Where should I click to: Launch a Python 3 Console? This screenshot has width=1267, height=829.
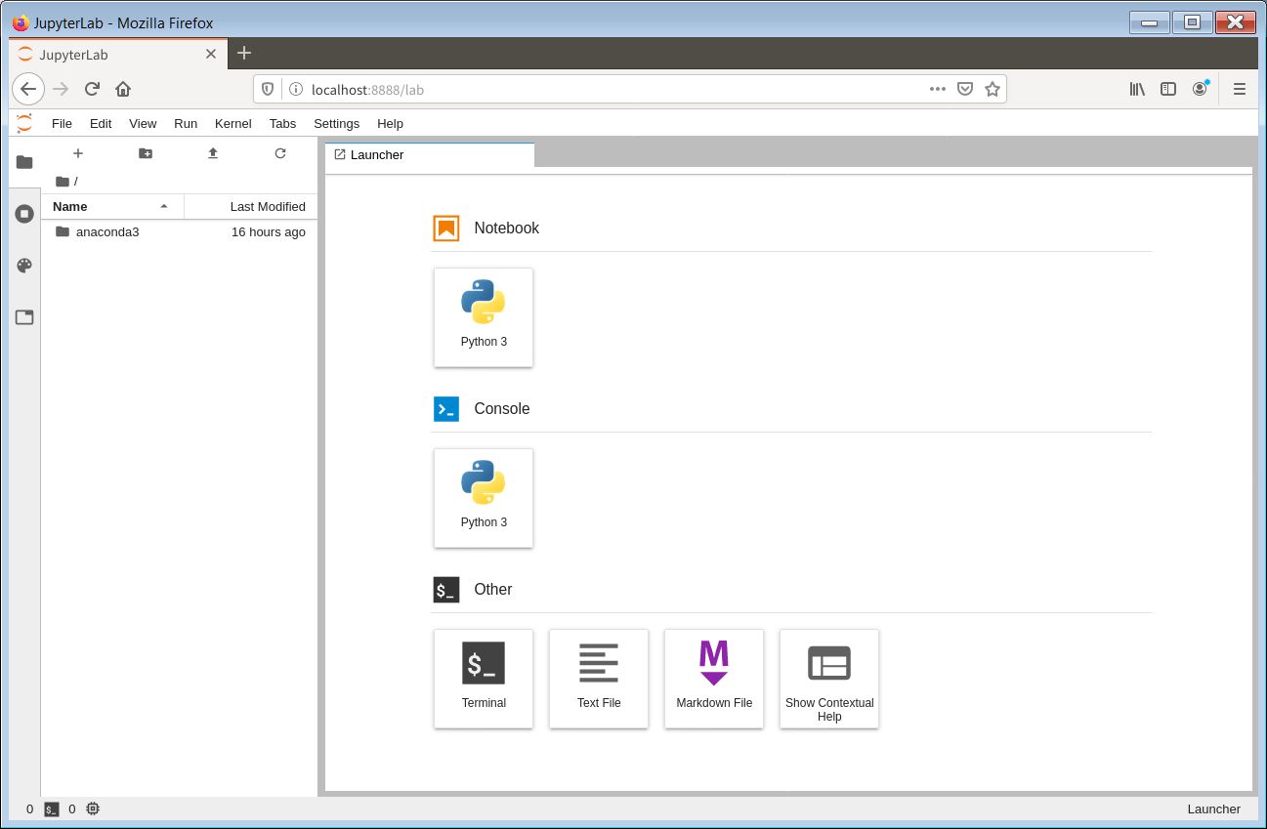pyautogui.click(x=484, y=498)
